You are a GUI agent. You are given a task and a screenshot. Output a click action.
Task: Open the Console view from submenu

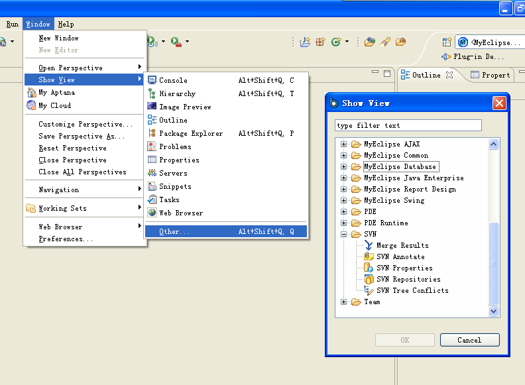226,80
